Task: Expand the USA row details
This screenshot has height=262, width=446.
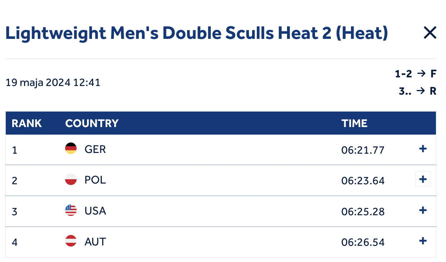Action: pos(423,210)
